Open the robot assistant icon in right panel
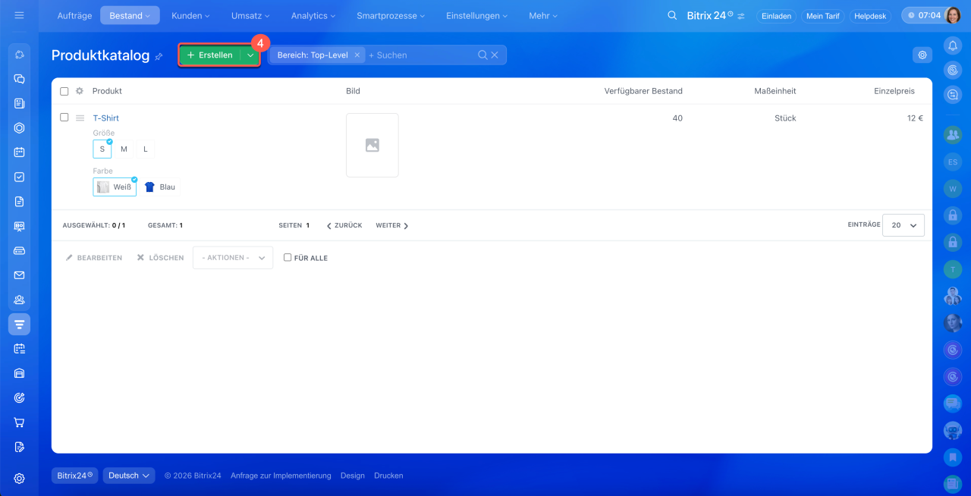 point(953,431)
